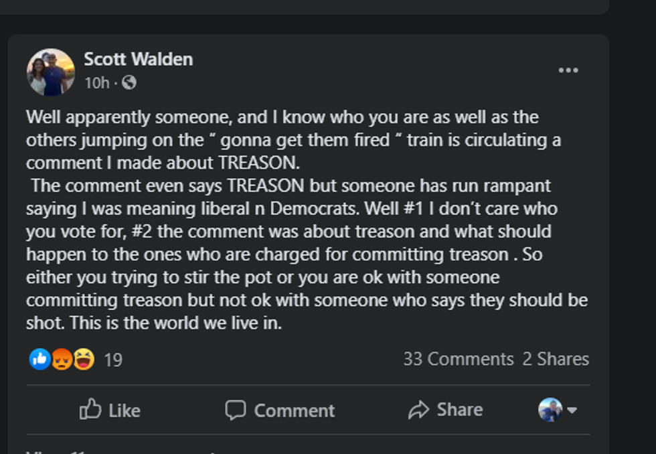The width and height of the screenshot is (656, 454).
Task: Click the globe public privacy icon
Action: tap(129, 82)
